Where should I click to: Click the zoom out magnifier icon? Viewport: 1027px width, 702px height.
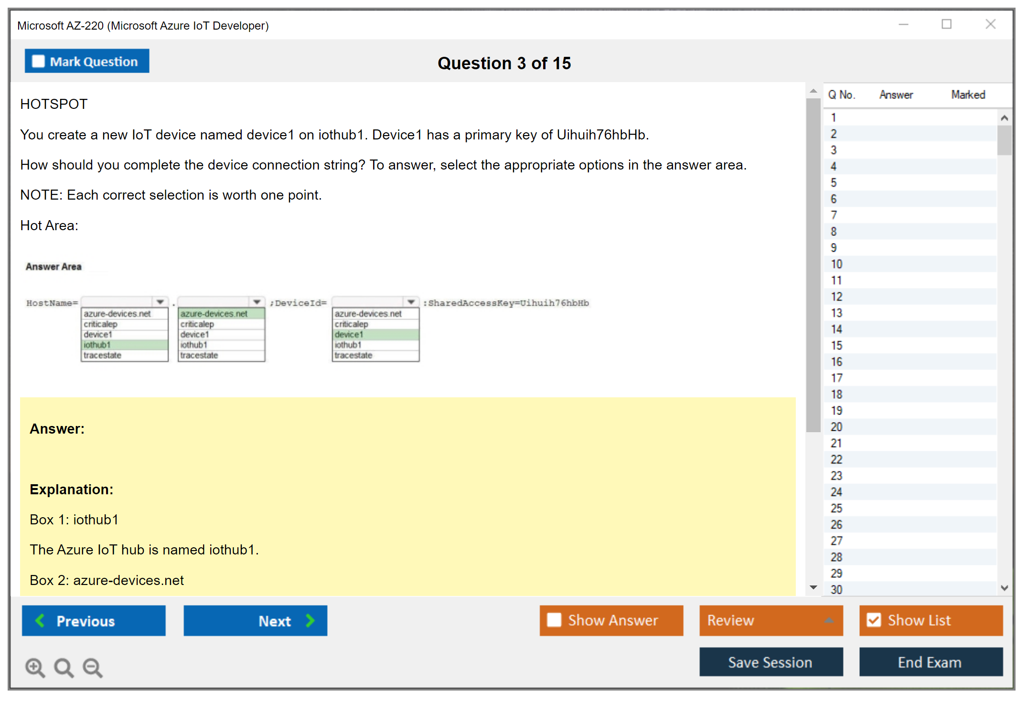pyautogui.click(x=93, y=667)
